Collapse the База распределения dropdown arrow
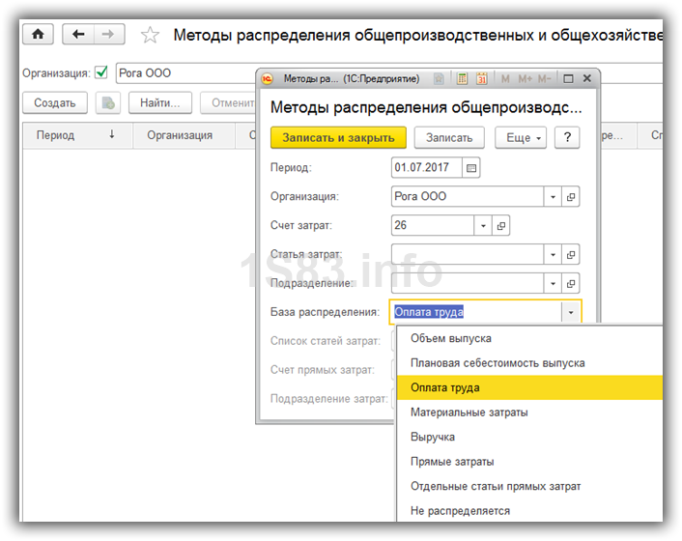682x541 pixels. tap(571, 312)
